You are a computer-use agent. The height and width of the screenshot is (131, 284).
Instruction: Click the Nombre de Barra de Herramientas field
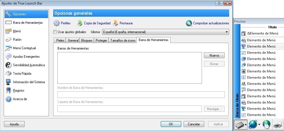click(141, 95)
